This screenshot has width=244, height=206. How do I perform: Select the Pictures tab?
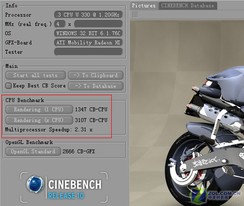point(143,6)
